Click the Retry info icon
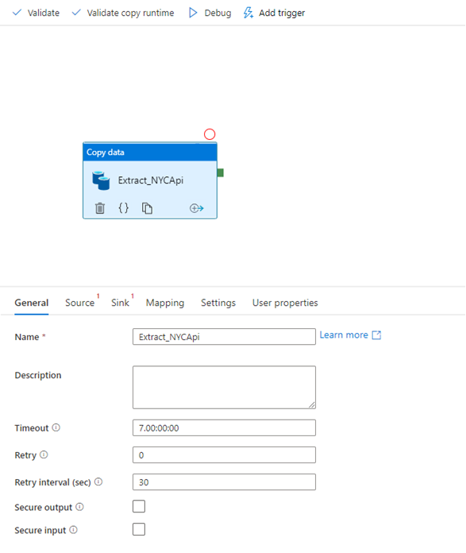Viewport: 466px width, 553px height. point(44,454)
